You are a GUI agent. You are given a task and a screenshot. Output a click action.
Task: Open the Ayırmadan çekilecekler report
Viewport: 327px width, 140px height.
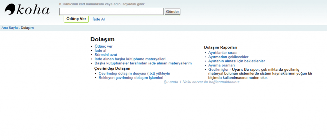pos(228,57)
